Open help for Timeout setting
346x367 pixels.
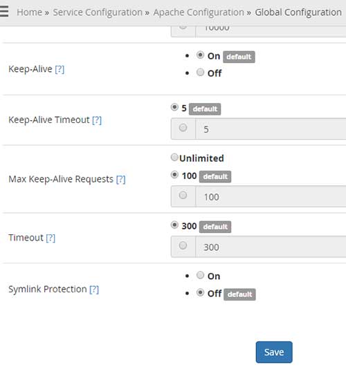(x=51, y=238)
